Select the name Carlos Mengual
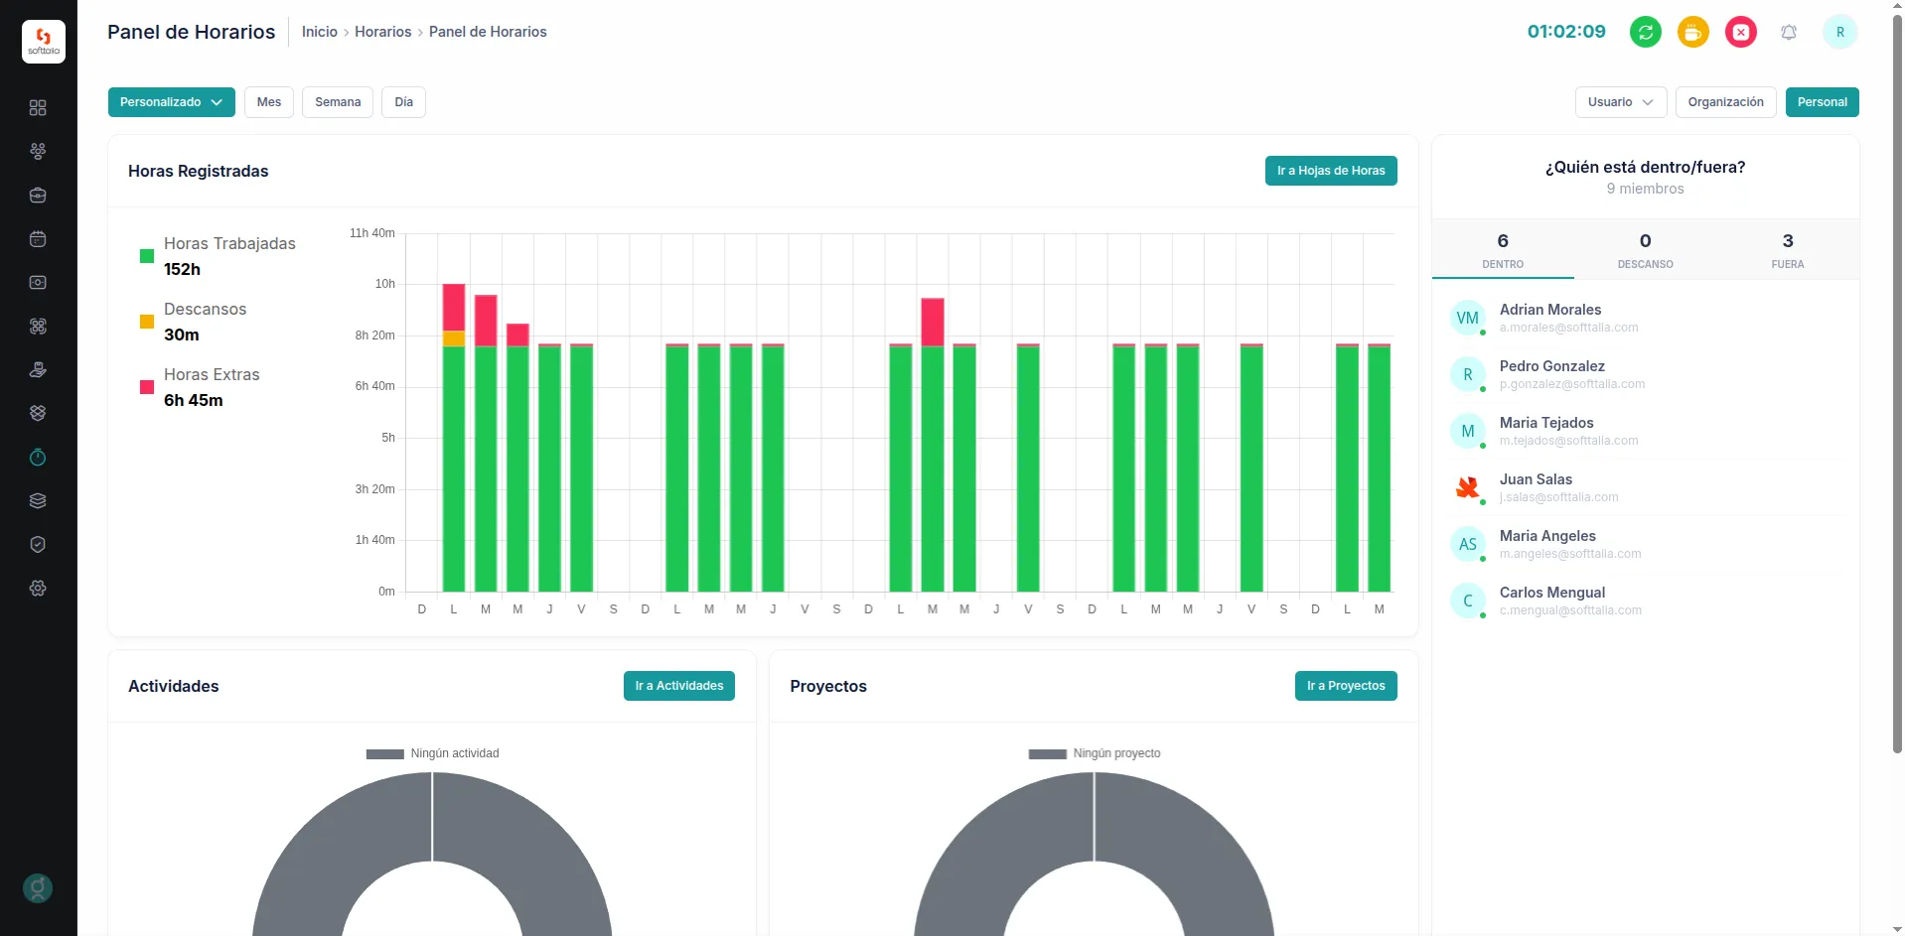 1552,593
